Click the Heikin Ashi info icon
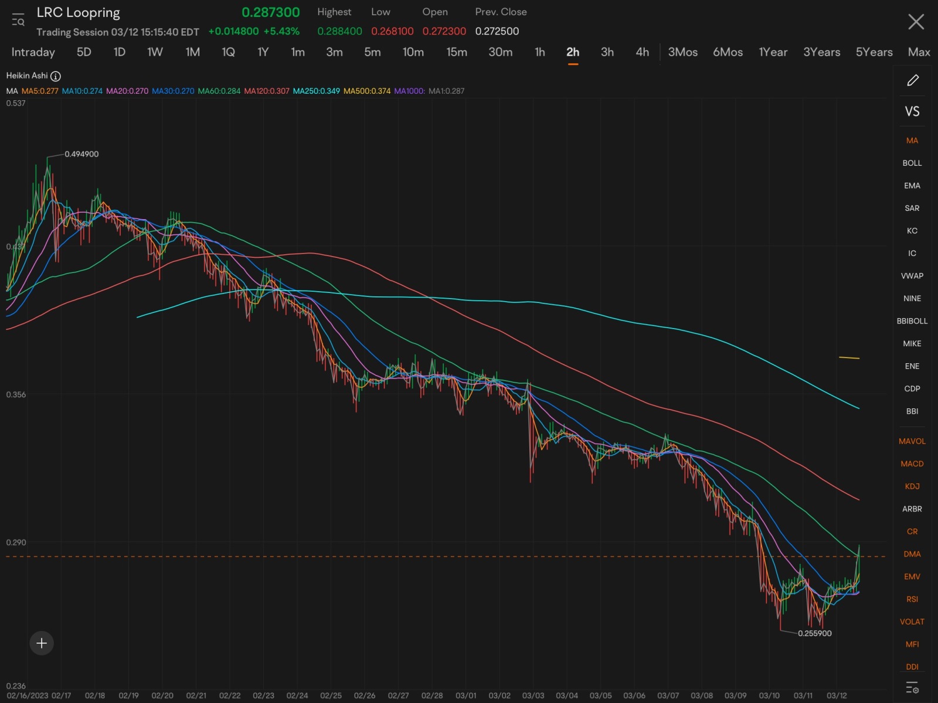This screenshot has height=703, width=938. coord(56,76)
